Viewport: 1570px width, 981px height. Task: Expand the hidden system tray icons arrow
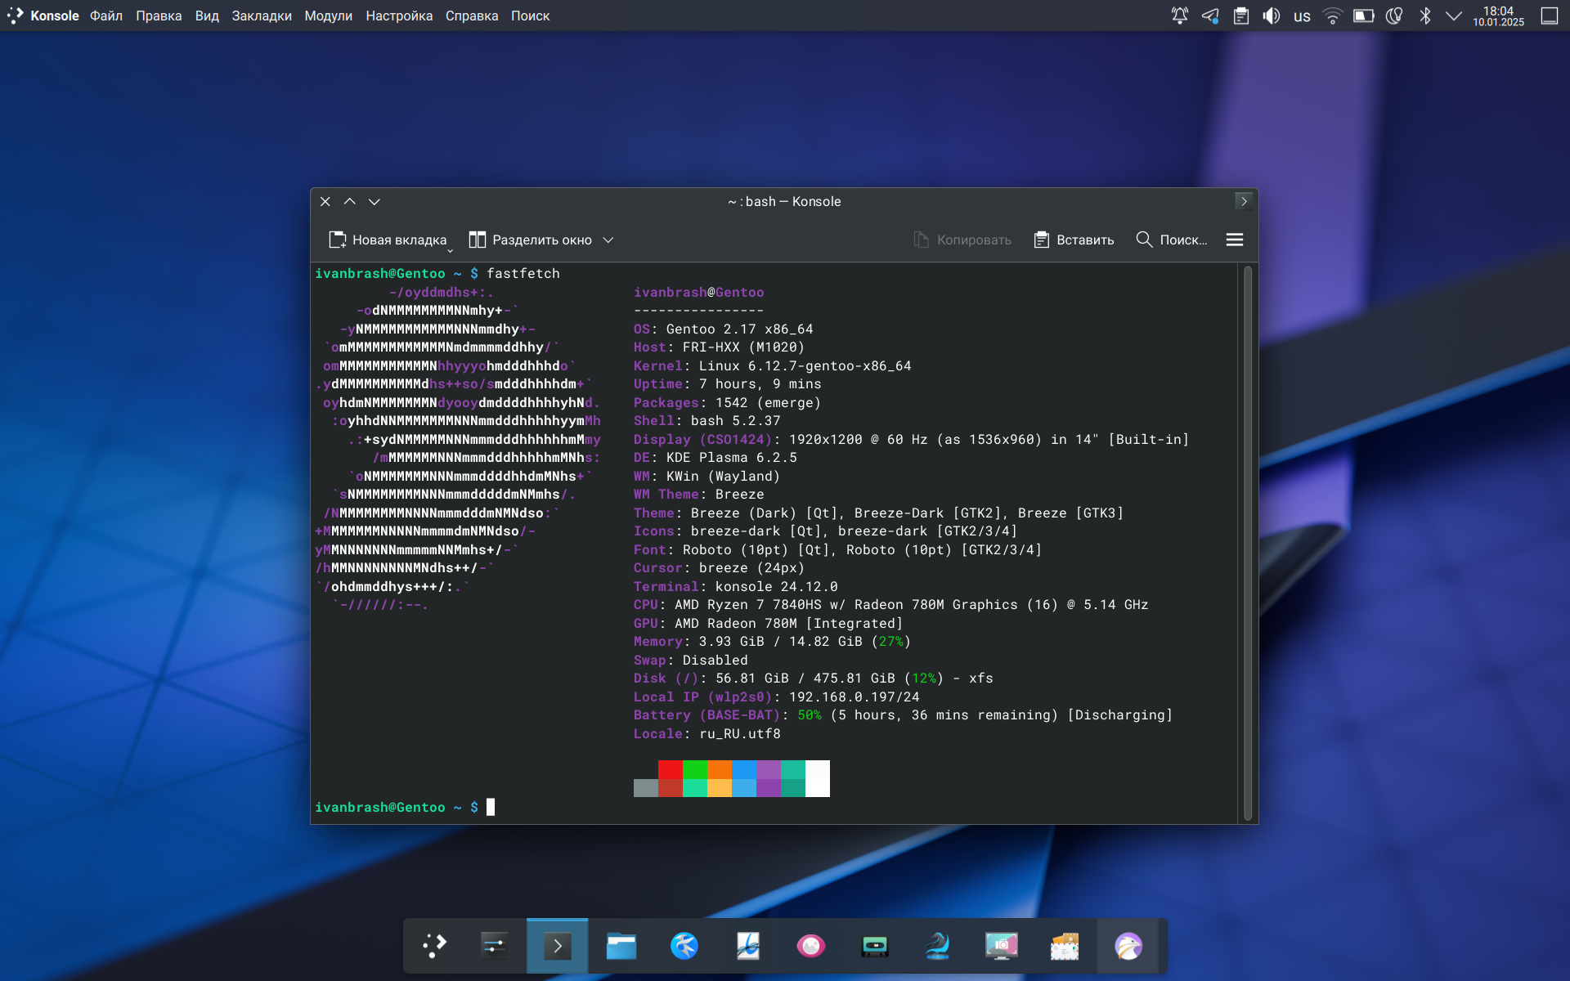coord(1453,16)
